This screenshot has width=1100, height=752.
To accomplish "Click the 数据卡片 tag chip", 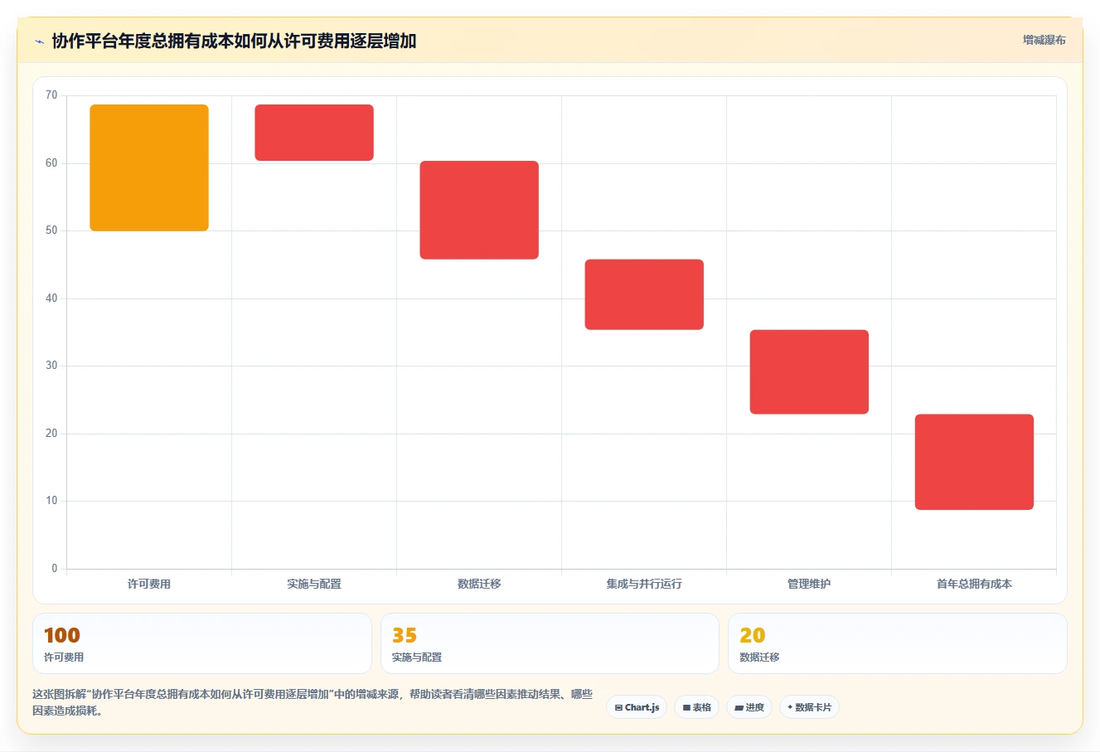I will click(x=809, y=707).
